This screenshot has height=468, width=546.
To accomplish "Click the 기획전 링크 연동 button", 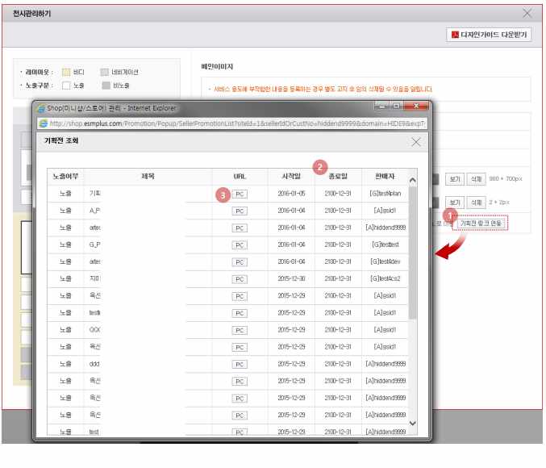I will click(x=481, y=224).
